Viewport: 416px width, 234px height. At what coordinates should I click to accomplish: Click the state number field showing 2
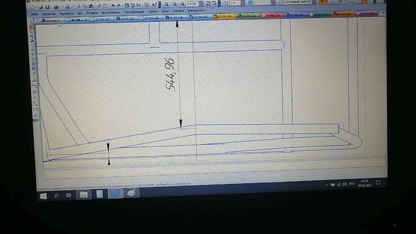click(x=262, y=2)
